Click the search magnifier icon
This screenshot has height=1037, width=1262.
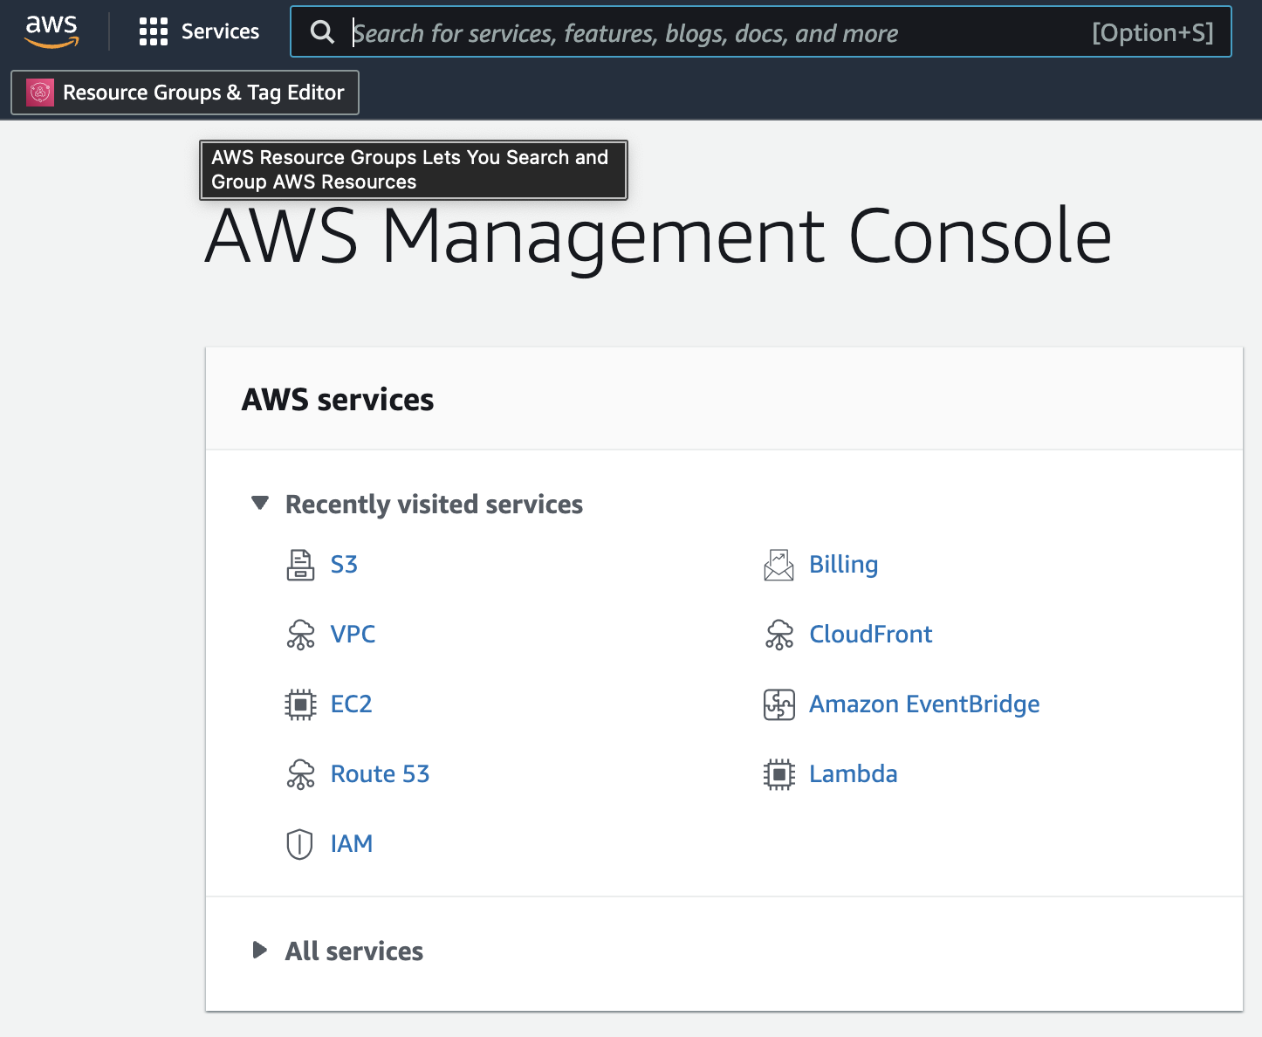(x=322, y=32)
